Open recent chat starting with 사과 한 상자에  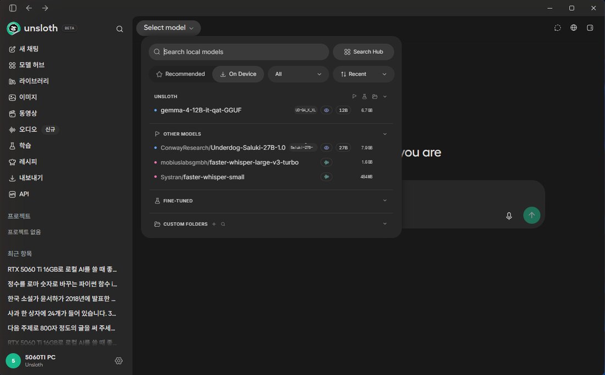(x=62, y=314)
